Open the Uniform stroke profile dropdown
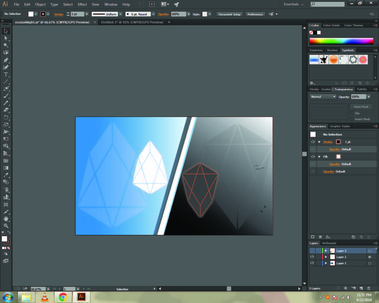 pos(121,14)
